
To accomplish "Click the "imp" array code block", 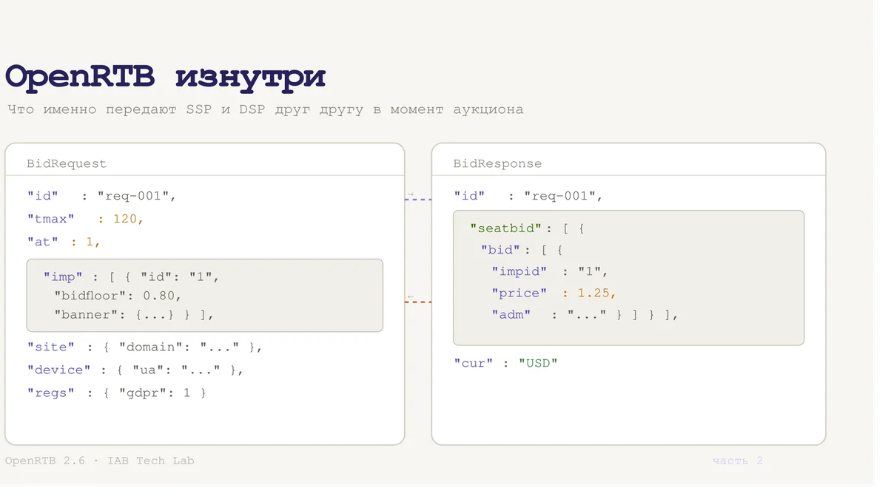I will coord(204,295).
